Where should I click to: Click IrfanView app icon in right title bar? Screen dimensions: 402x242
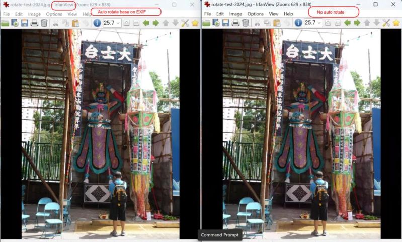click(207, 4)
